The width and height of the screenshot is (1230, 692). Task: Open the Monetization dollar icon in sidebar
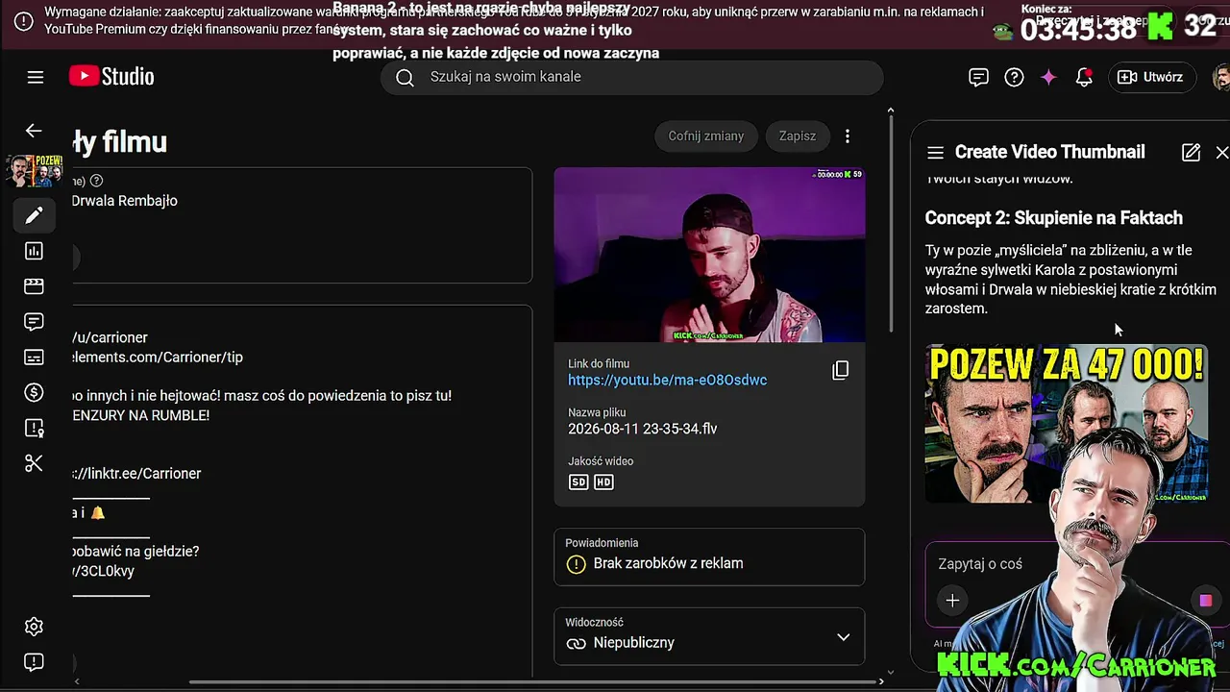click(34, 392)
